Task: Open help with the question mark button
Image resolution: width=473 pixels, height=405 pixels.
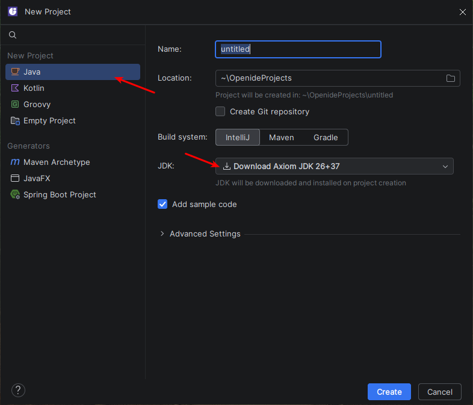Action: (x=18, y=390)
